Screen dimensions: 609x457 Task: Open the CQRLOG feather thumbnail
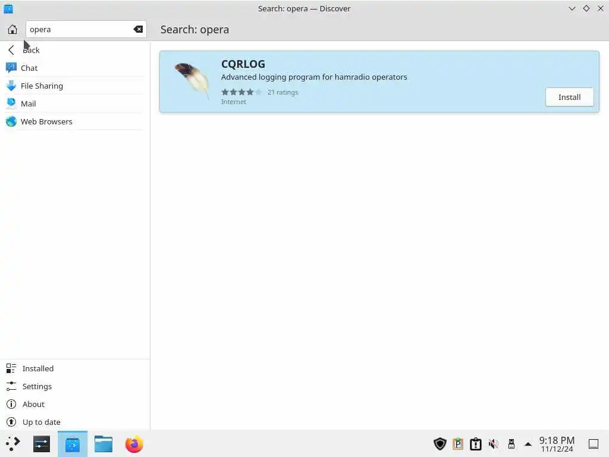point(193,81)
